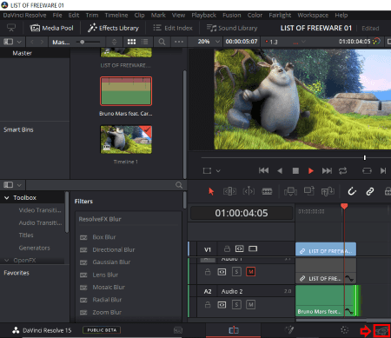Select the Bruno Mars audio clip thumbnail

(126, 91)
